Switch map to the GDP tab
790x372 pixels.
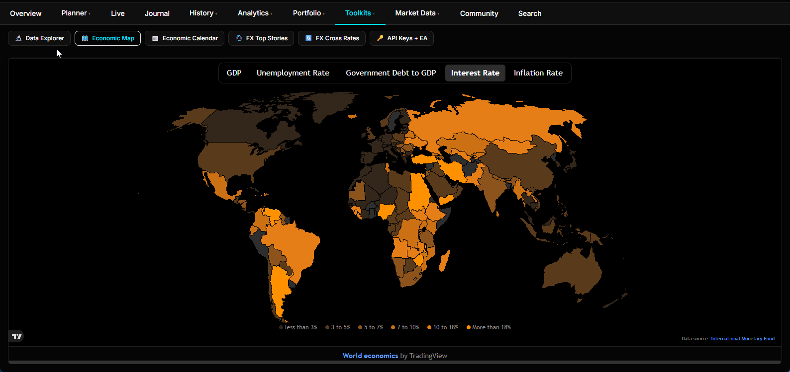coord(234,73)
